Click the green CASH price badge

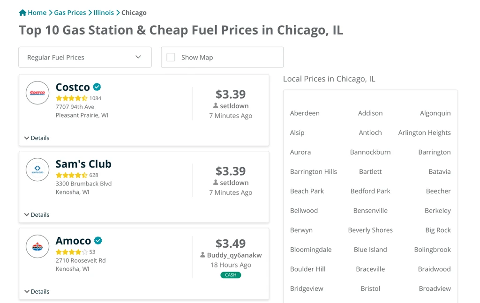point(231,275)
